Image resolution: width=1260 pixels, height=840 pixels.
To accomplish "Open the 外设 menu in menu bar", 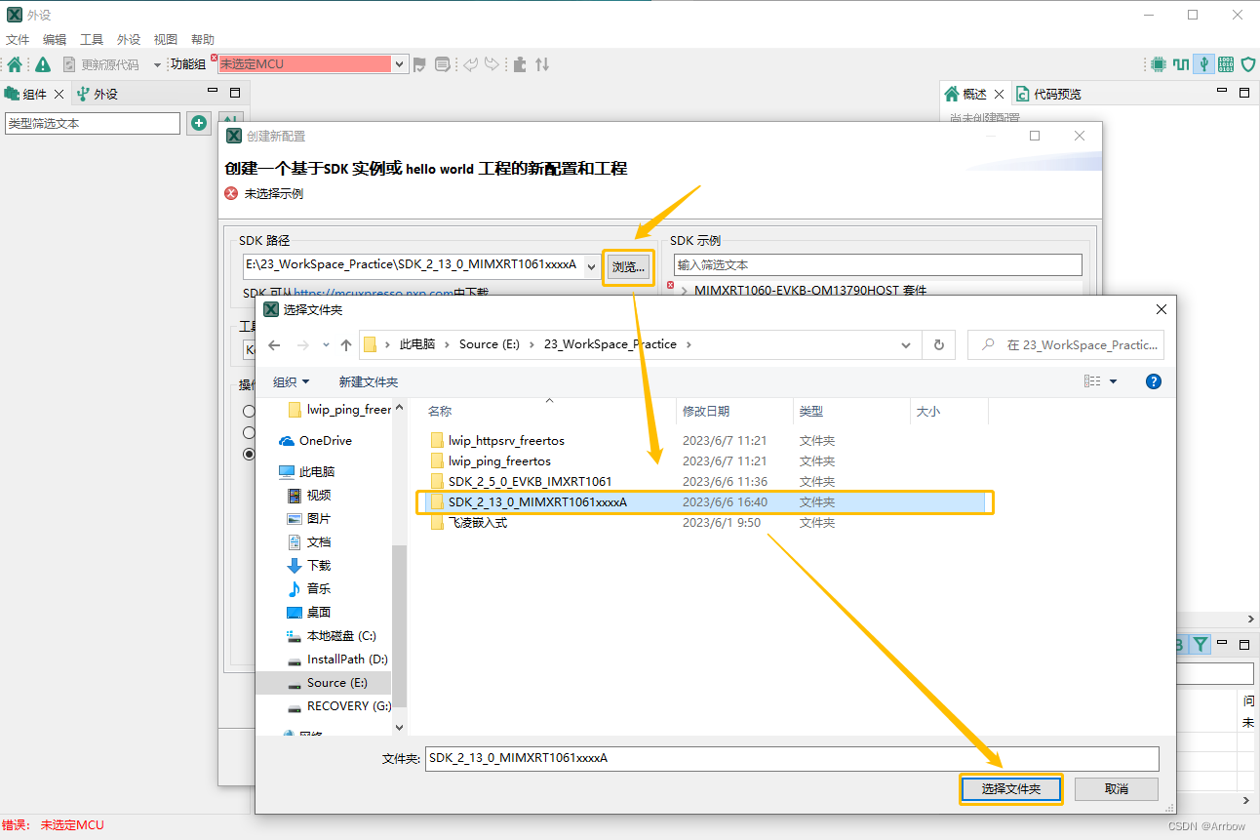I will [129, 40].
